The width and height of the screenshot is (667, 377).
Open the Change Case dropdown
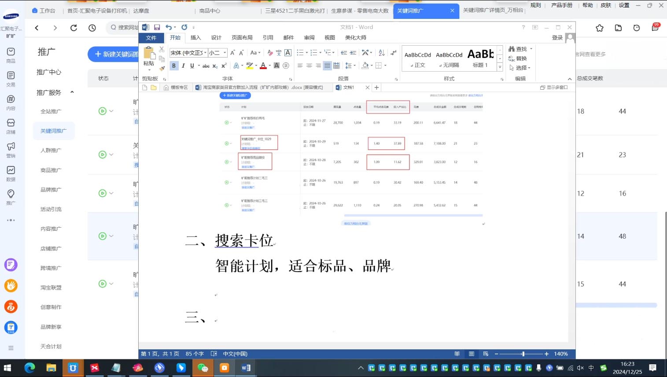(x=255, y=53)
